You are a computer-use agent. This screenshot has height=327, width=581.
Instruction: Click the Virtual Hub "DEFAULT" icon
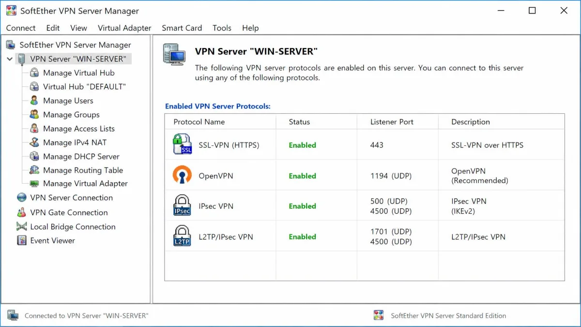coord(34,87)
